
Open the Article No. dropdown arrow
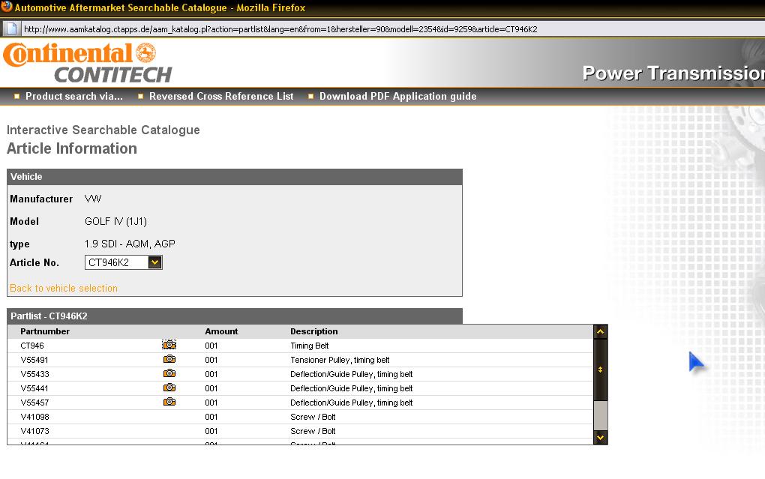[x=154, y=262]
